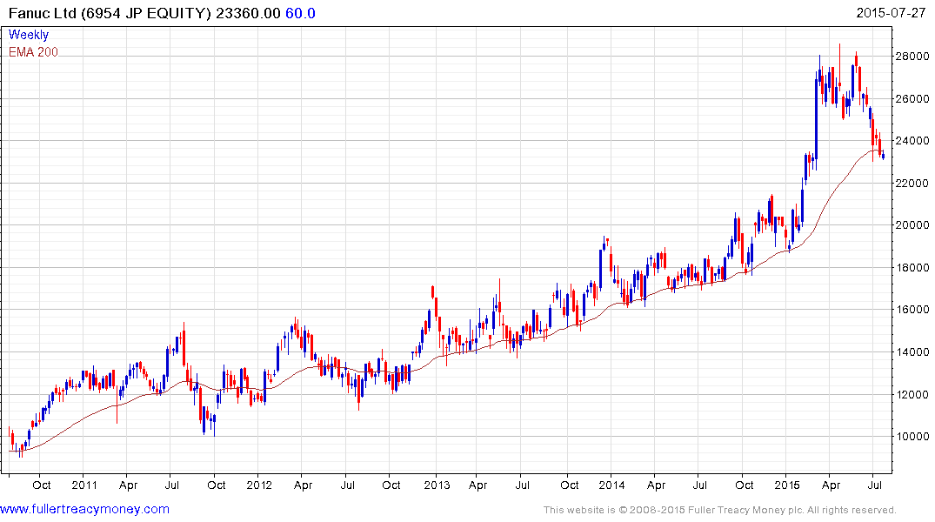Click the Fuller Treacy Money copyright notice

click(719, 510)
